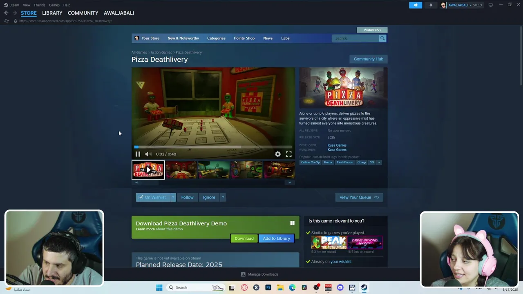Open the notifications bell
The height and width of the screenshot is (294, 523).
[431, 5]
